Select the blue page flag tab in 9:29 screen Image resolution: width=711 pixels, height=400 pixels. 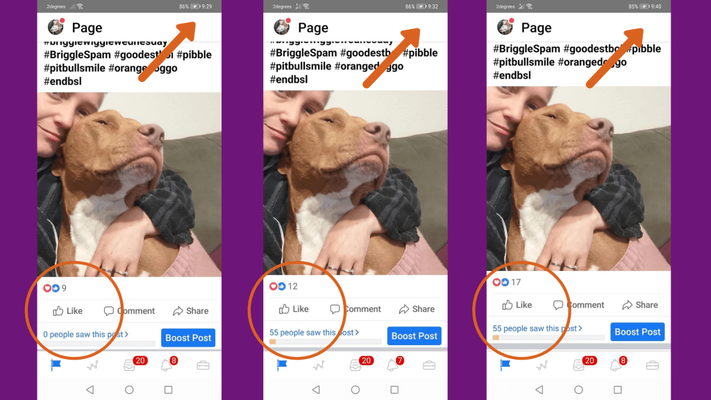click(56, 365)
